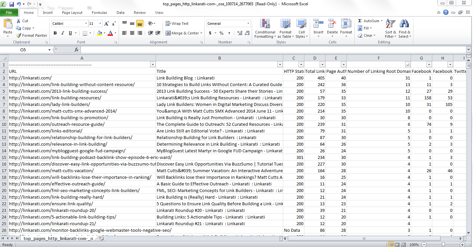
Task: Switch to the Data tab
Action: point(121,13)
